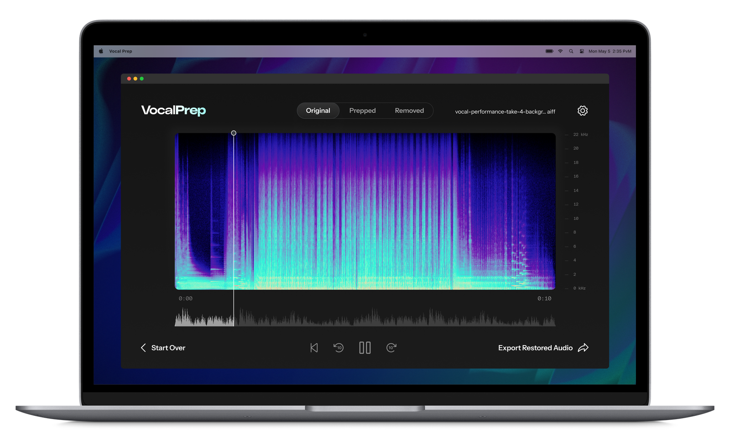
Task: Switch to the Prepped tab
Action: coord(363,110)
